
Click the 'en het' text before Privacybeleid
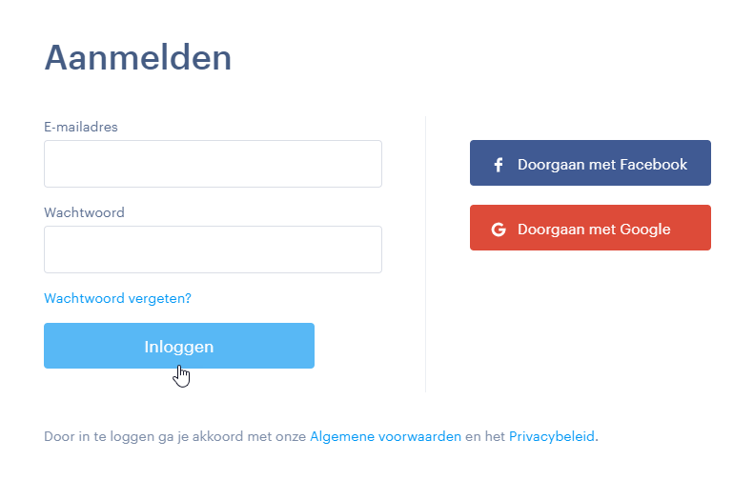tap(485, 436)
